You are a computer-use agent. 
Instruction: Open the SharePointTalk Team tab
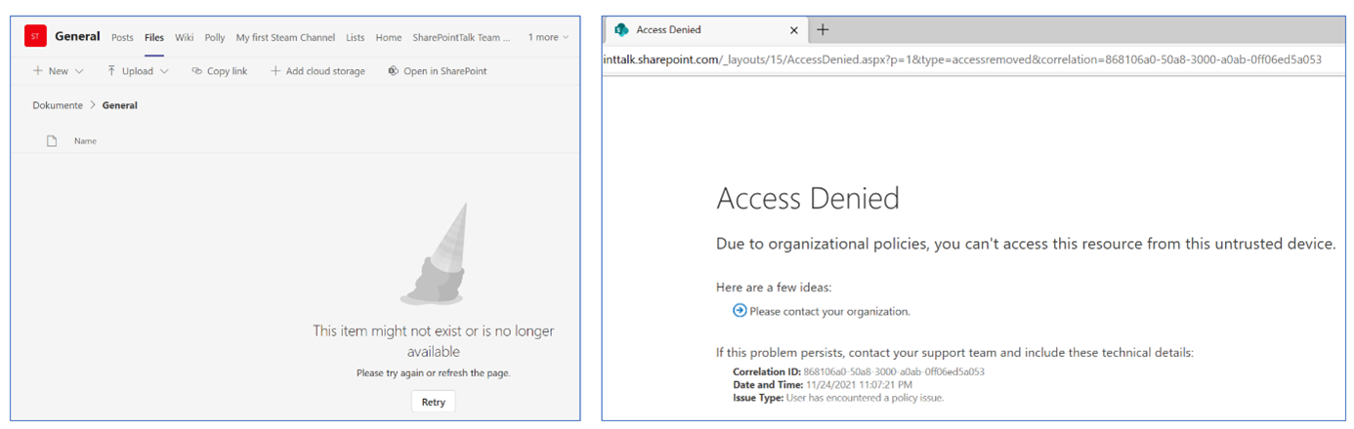pos(462,38)
